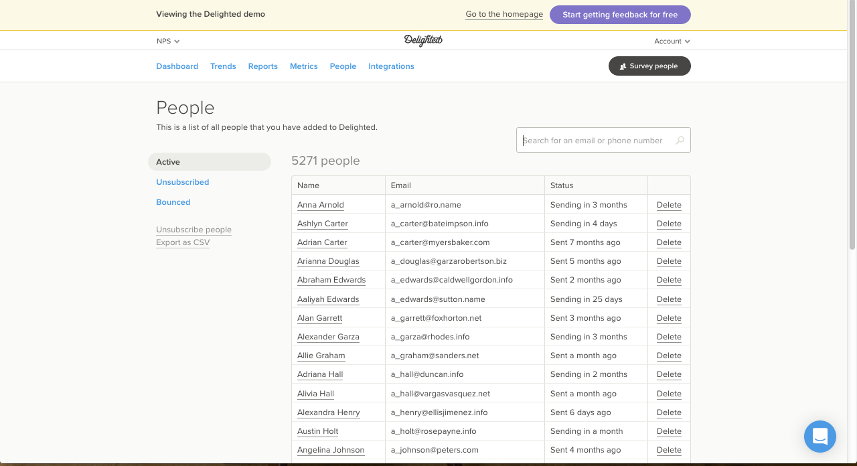857x466 pixels.
Task: Open Alexandra Henry's profile
Action: (329, 412)
